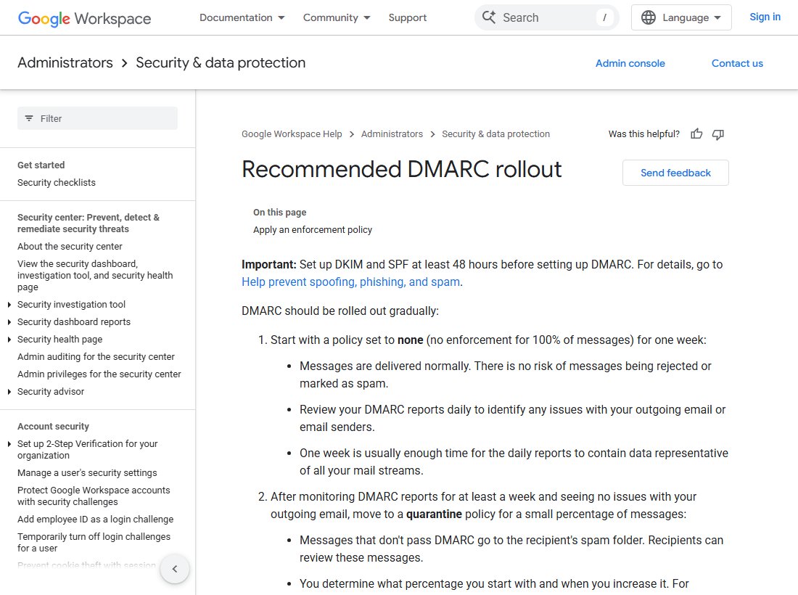Click the Administrators header breadcrumb

(x=65, y=62)
